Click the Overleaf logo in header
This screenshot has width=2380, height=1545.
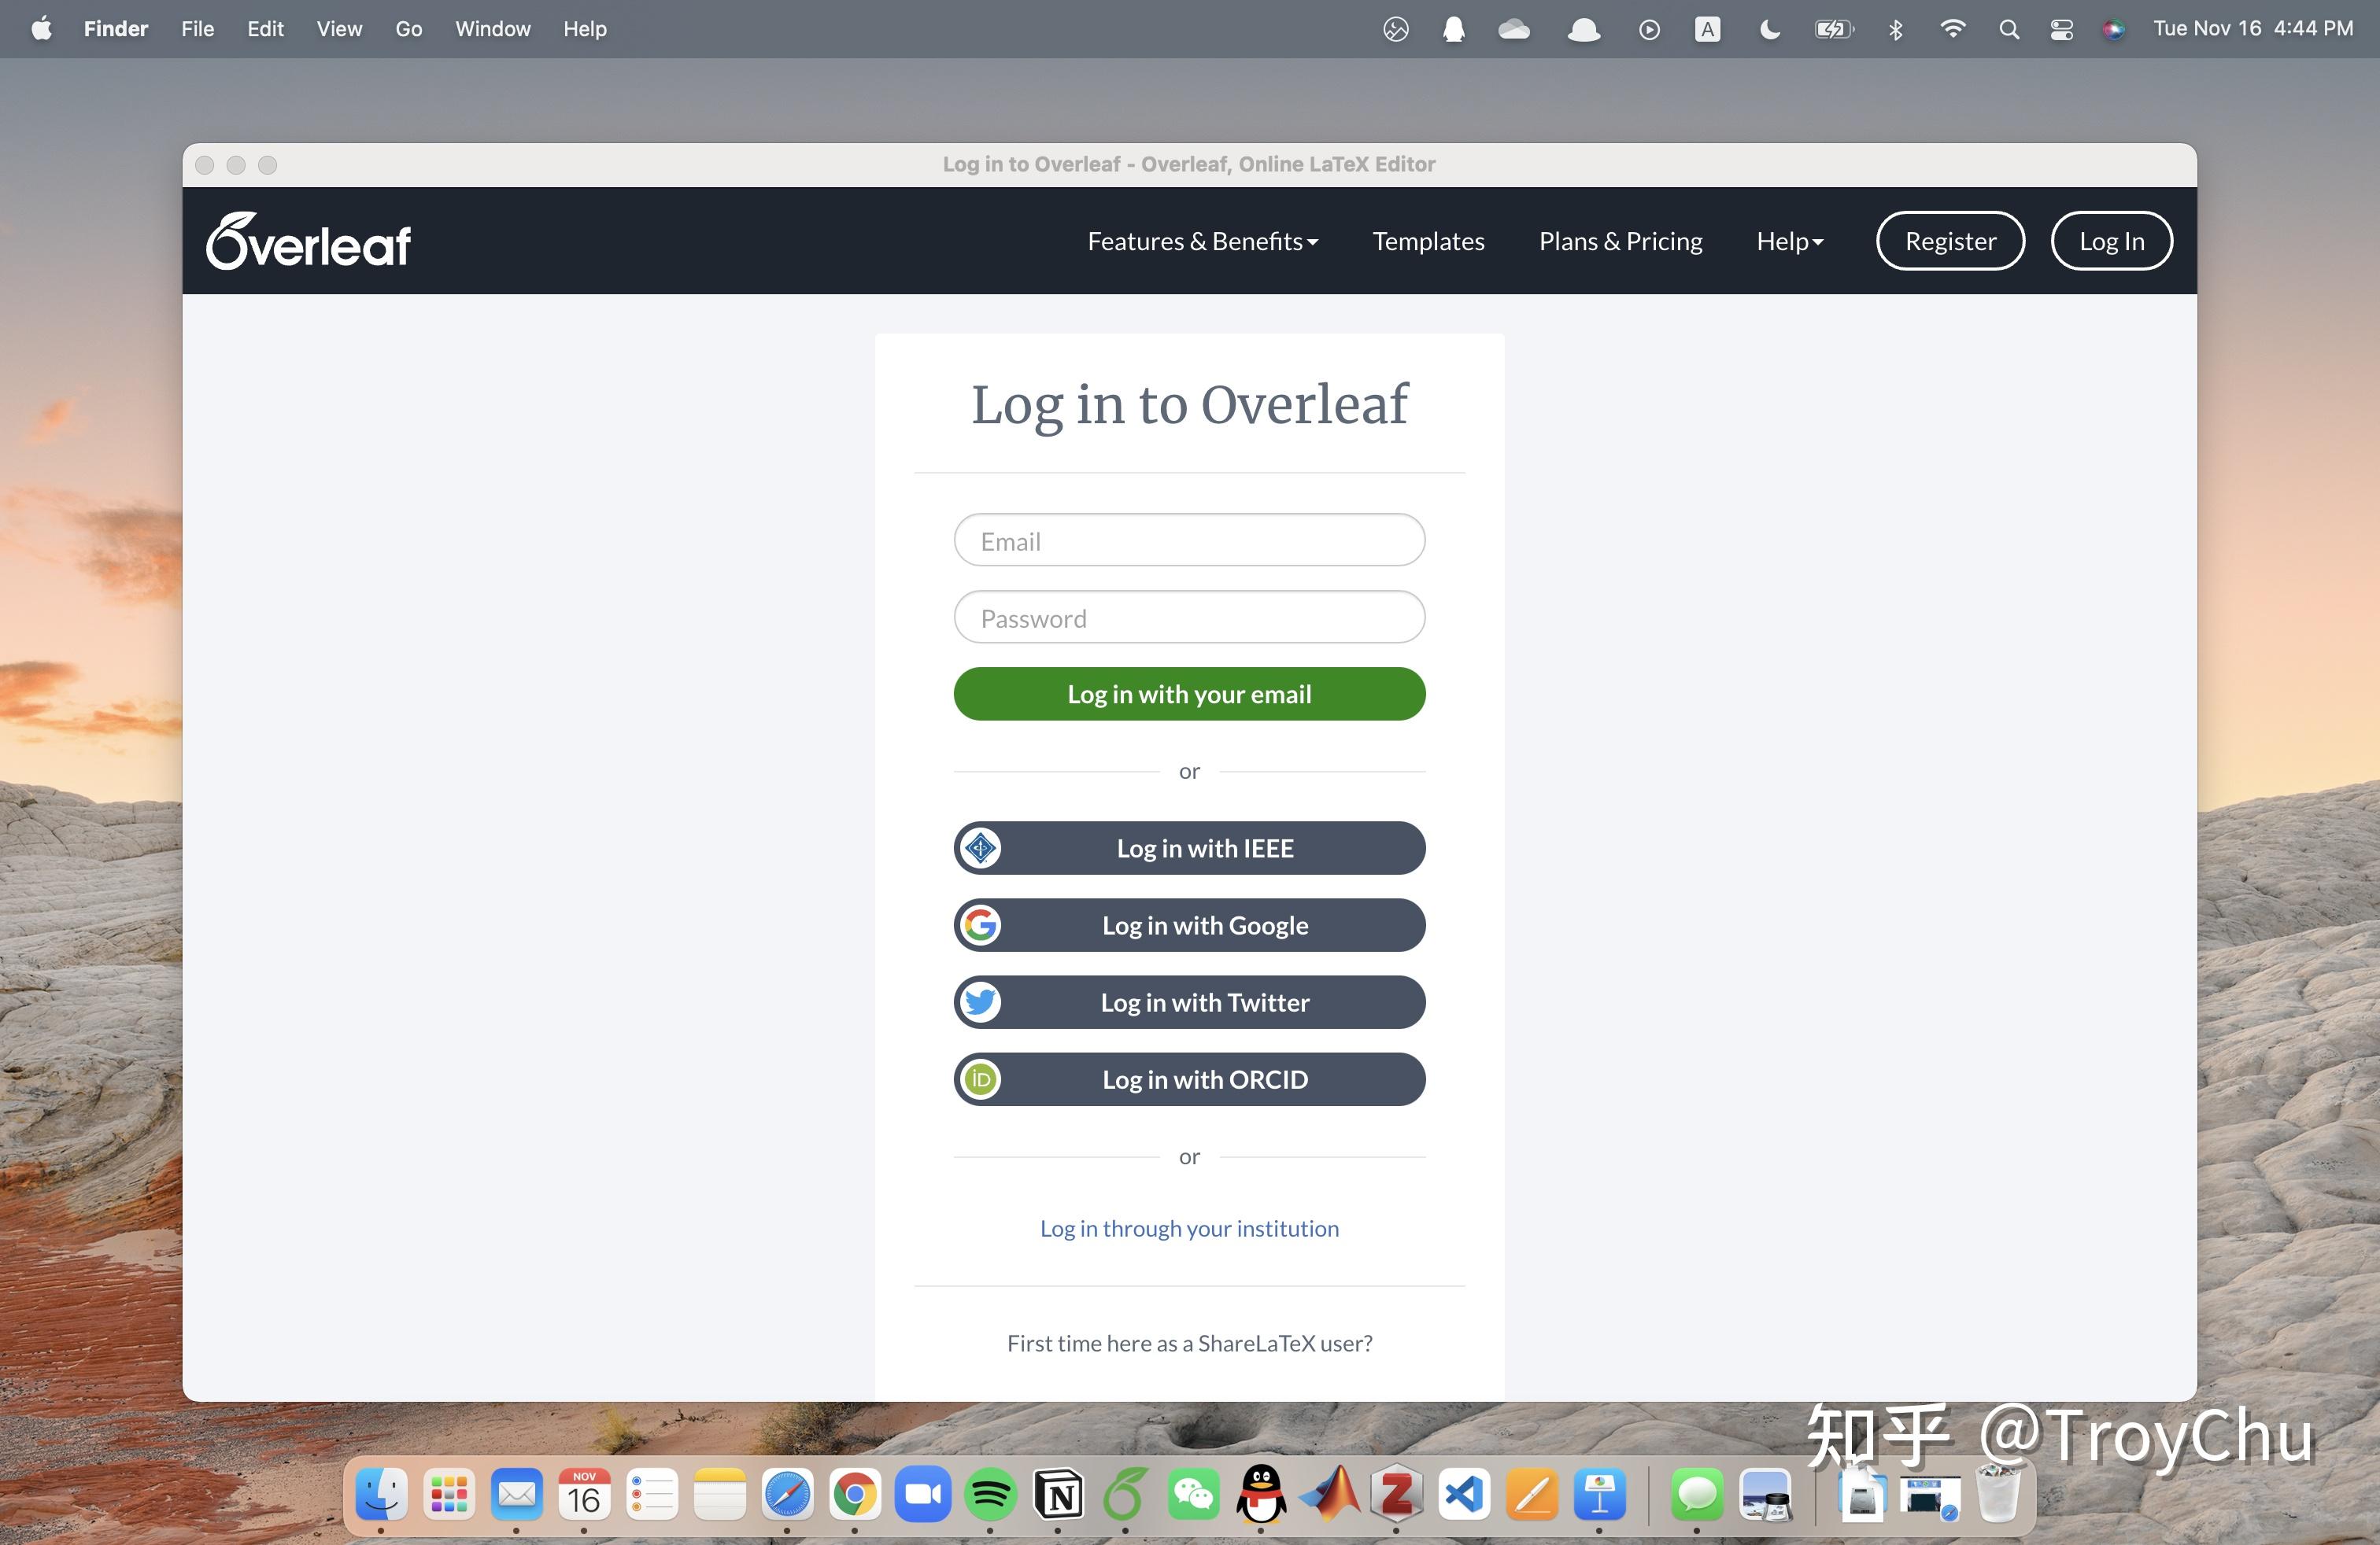pyautogui.click(x=308, y=241)
